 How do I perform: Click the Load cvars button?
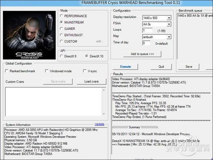pos(92,81)
